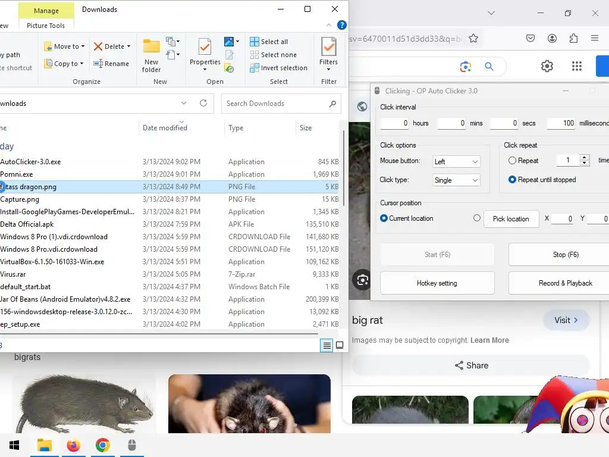Open the Firefox hamburger menu
The image size is (609, 457).
595,38
